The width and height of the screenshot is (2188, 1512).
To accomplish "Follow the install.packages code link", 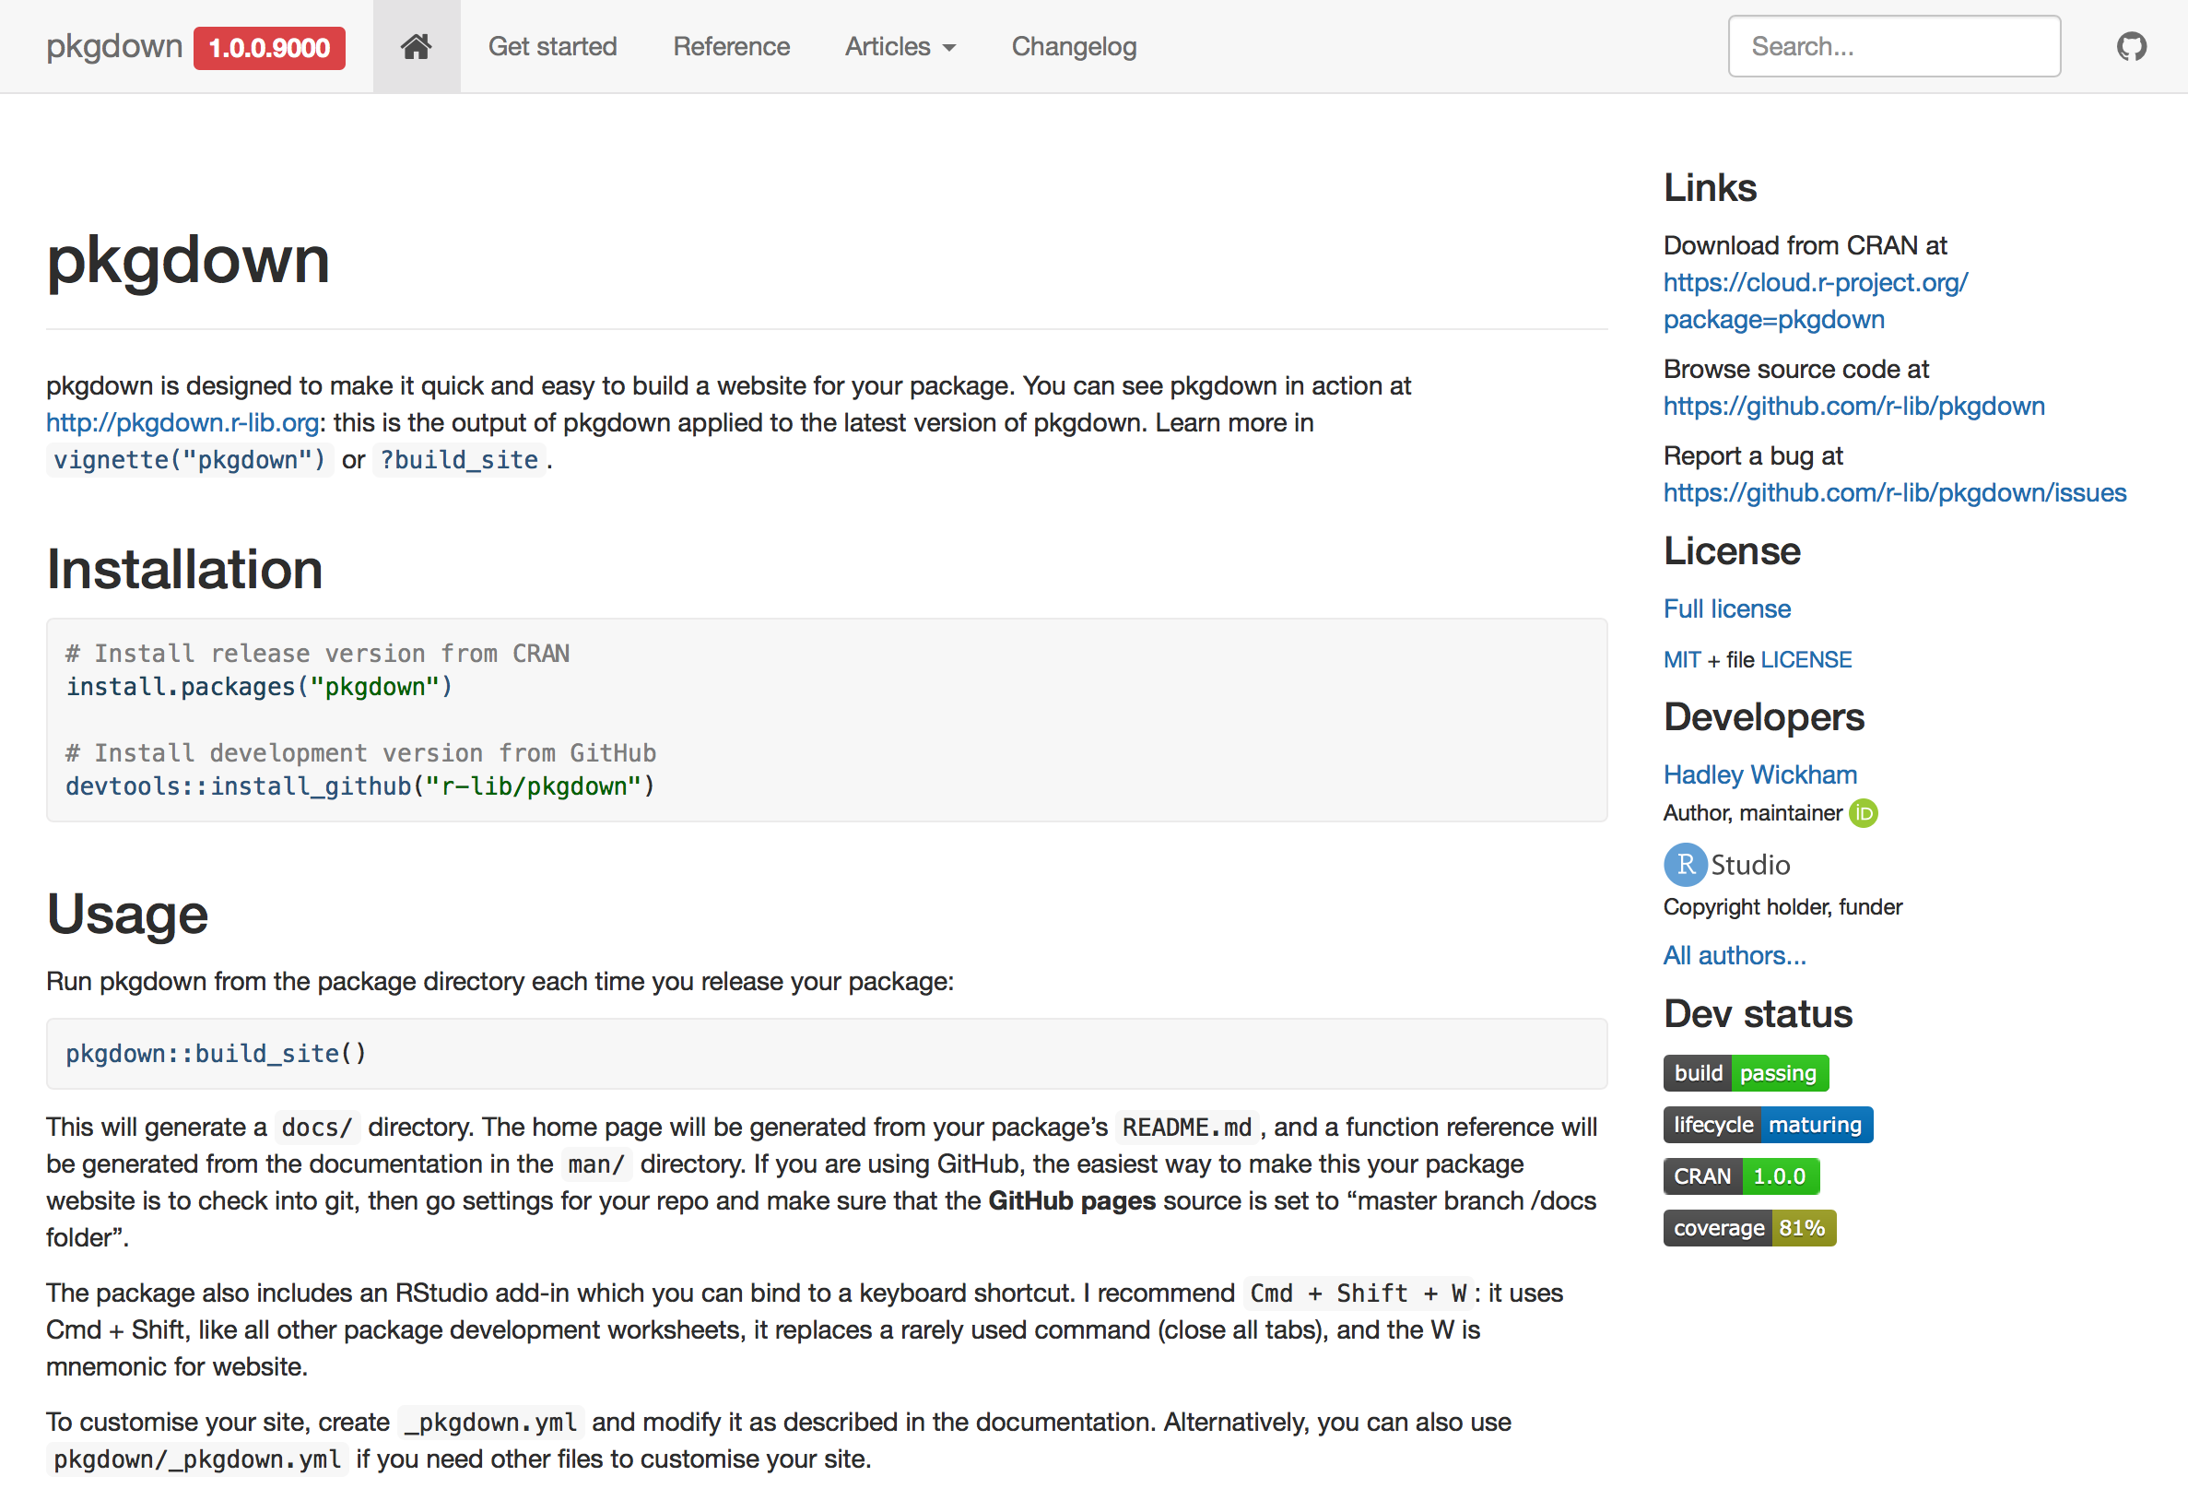I will 180,686.
